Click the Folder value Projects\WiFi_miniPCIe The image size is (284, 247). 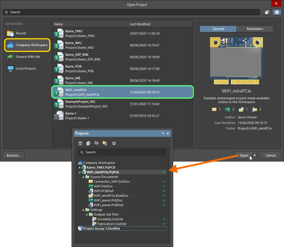[x=254, y=128]
